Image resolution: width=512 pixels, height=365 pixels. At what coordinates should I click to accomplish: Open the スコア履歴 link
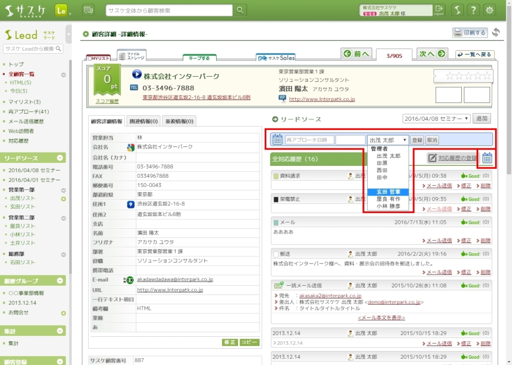(107, 102)
